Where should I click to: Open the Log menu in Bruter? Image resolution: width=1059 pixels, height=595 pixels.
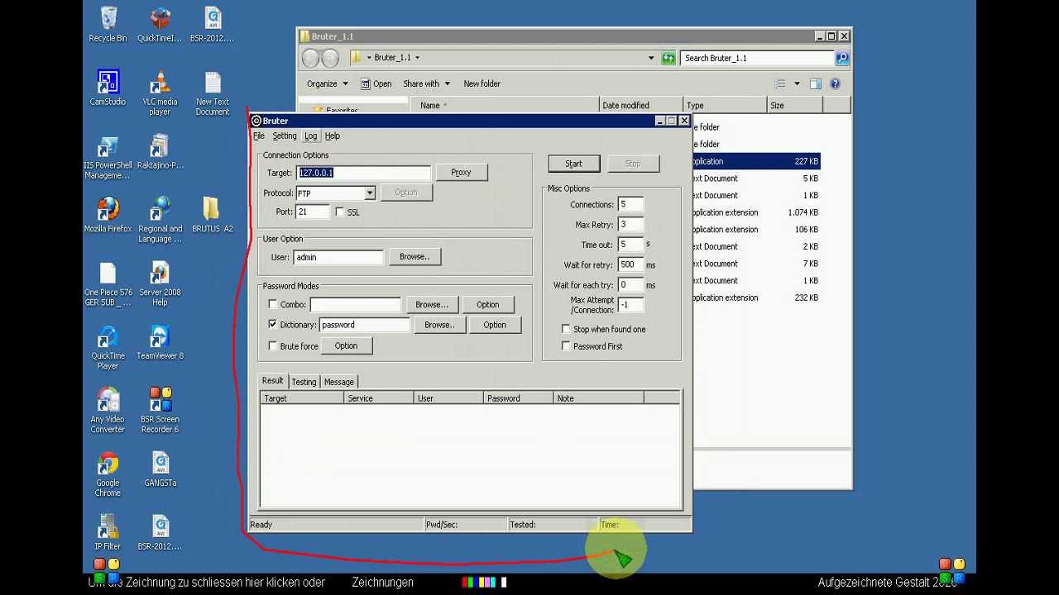pyautogui.click(x=310, y=136)
